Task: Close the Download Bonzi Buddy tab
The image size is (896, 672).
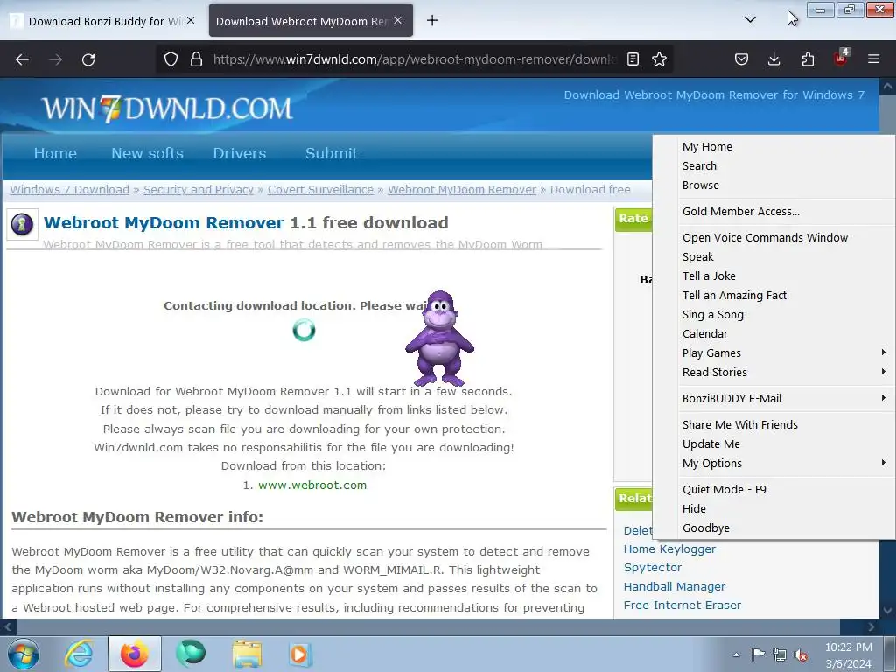Action: tap(190, 20)
